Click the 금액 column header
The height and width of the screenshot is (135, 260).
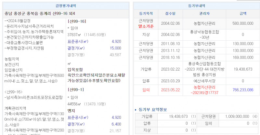243,13
